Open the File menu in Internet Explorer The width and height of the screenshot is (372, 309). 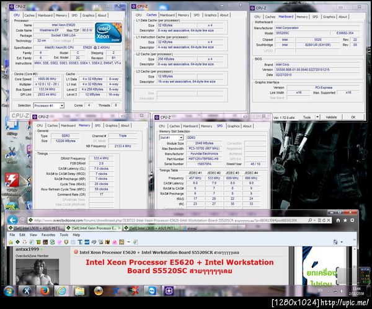tap(12, 235)
